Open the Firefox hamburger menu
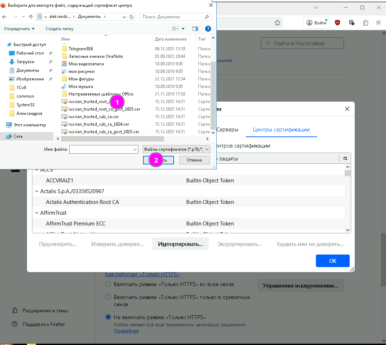 pos(378,23)
